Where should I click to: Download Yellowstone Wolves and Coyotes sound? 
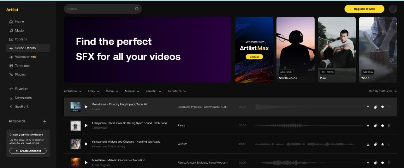[368, 144]
